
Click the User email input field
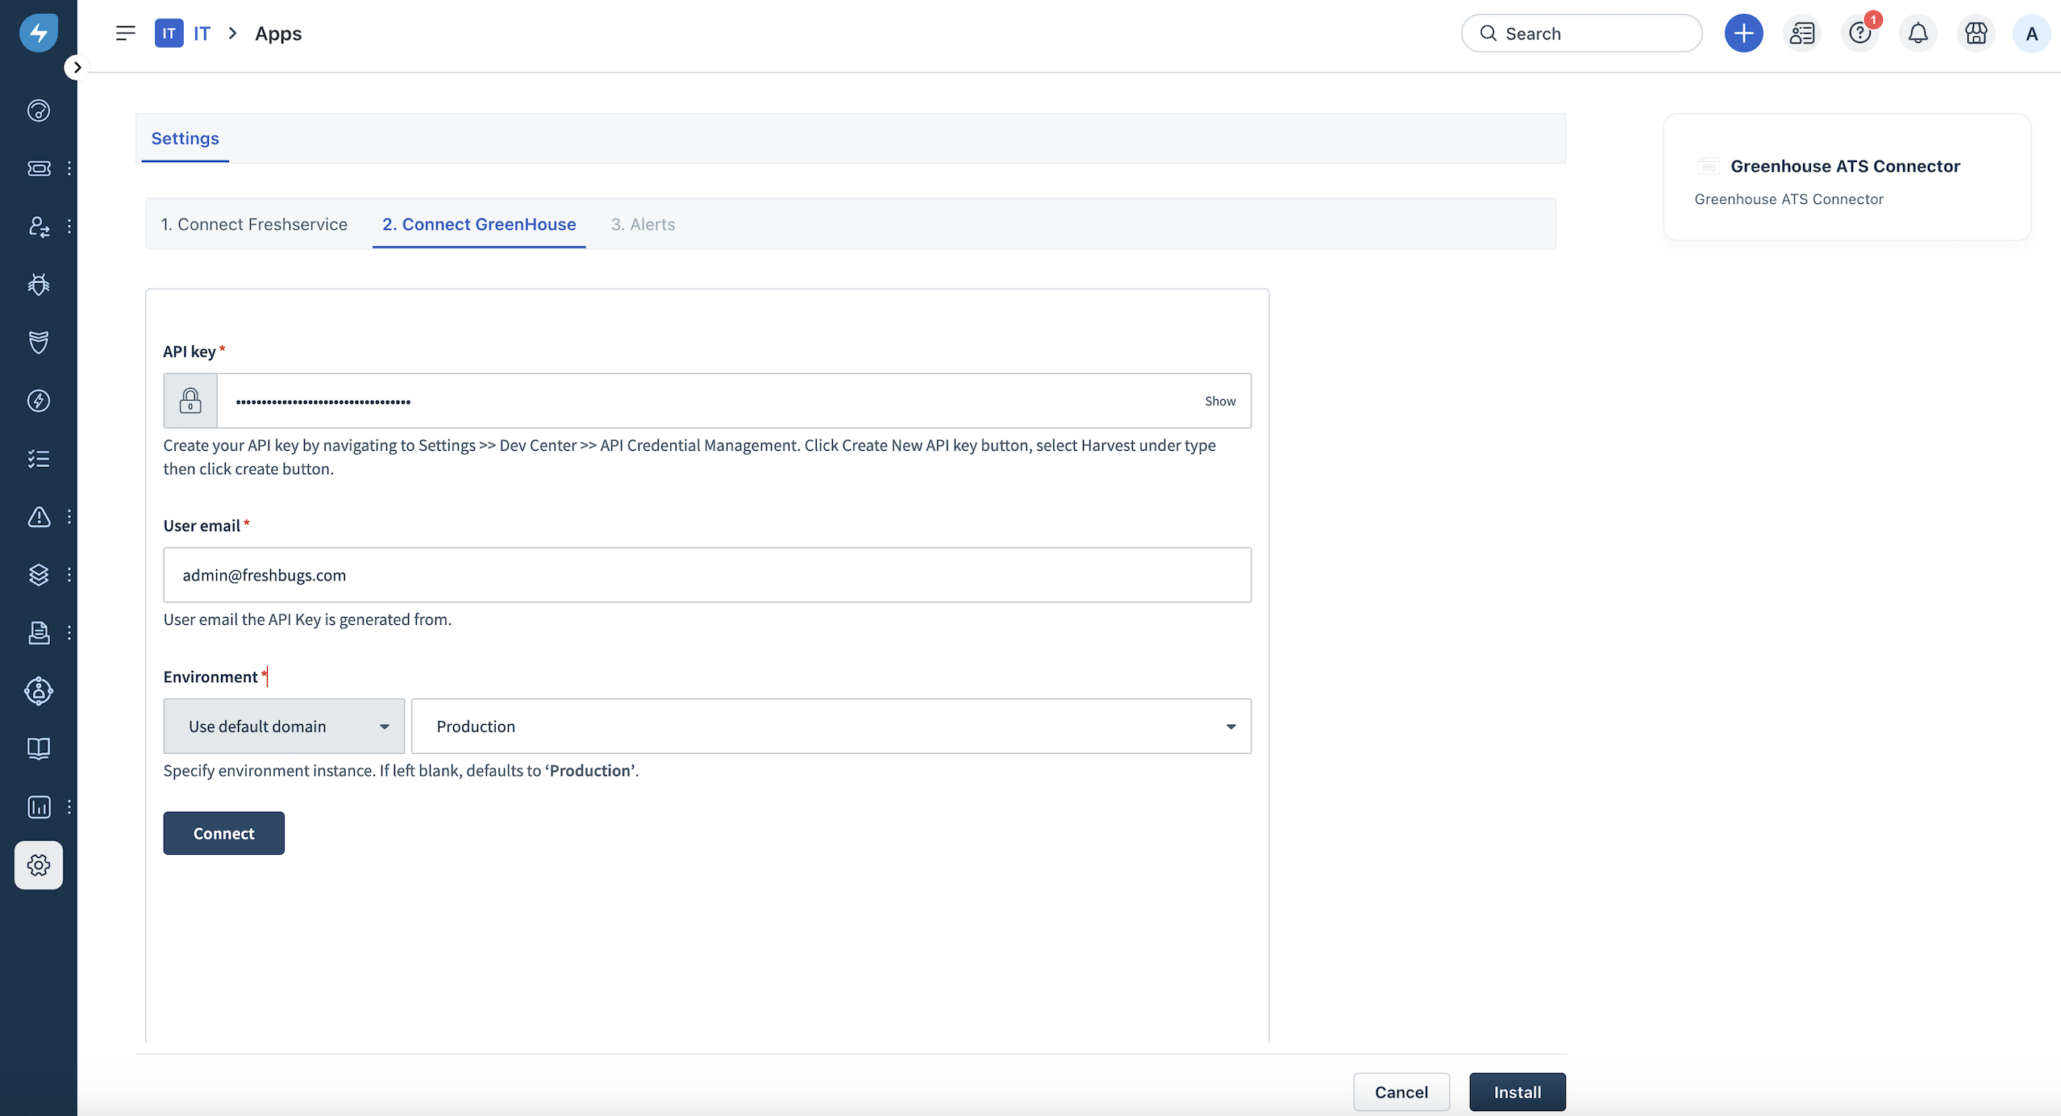pos(706,575)
